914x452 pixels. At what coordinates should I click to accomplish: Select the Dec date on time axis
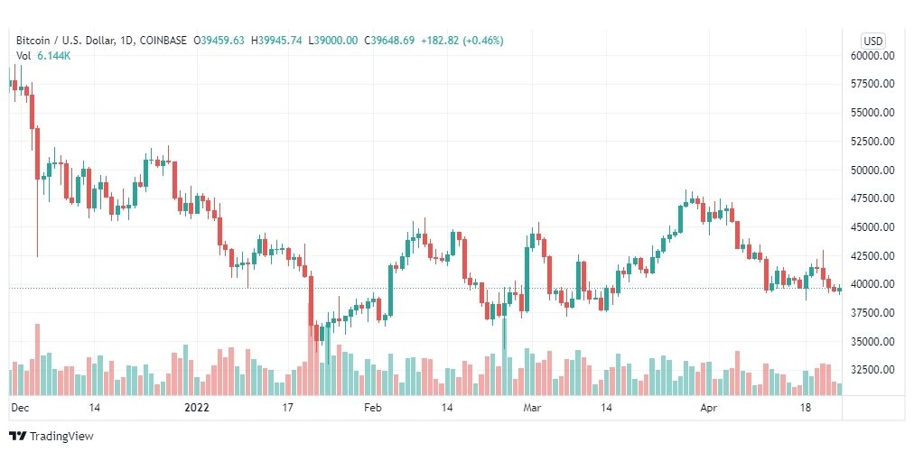coord(19,408)
